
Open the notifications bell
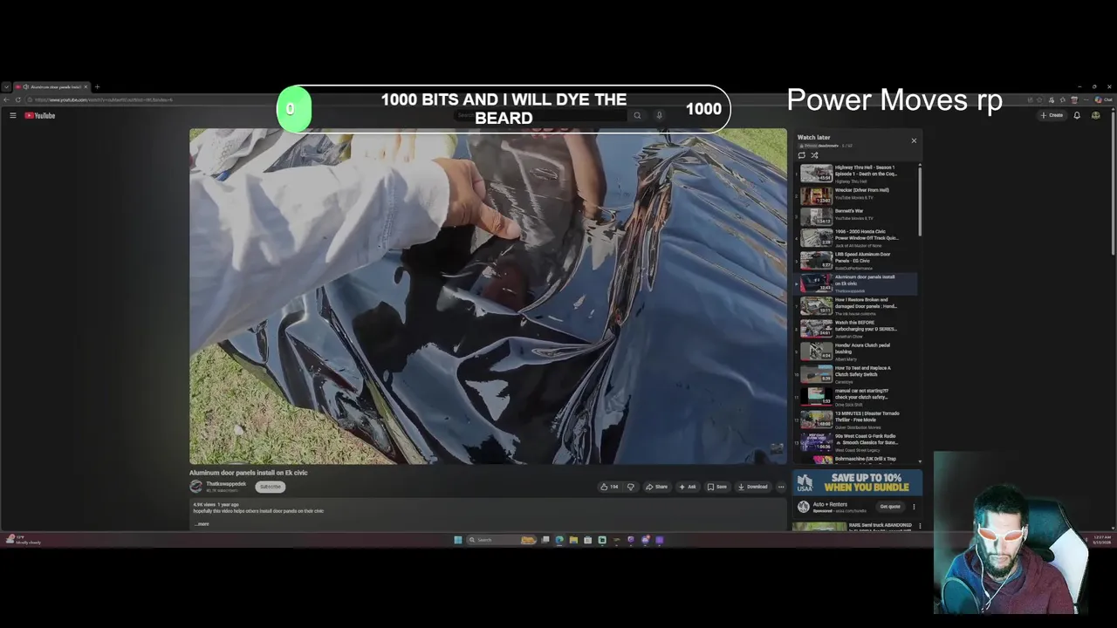tap(1077, 115)
